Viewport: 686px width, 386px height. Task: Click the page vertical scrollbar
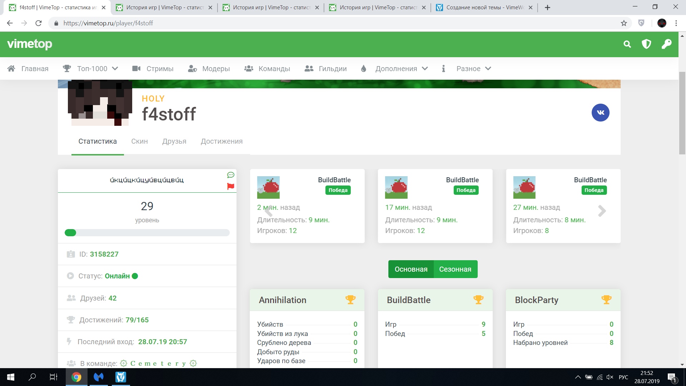point(682,113)
